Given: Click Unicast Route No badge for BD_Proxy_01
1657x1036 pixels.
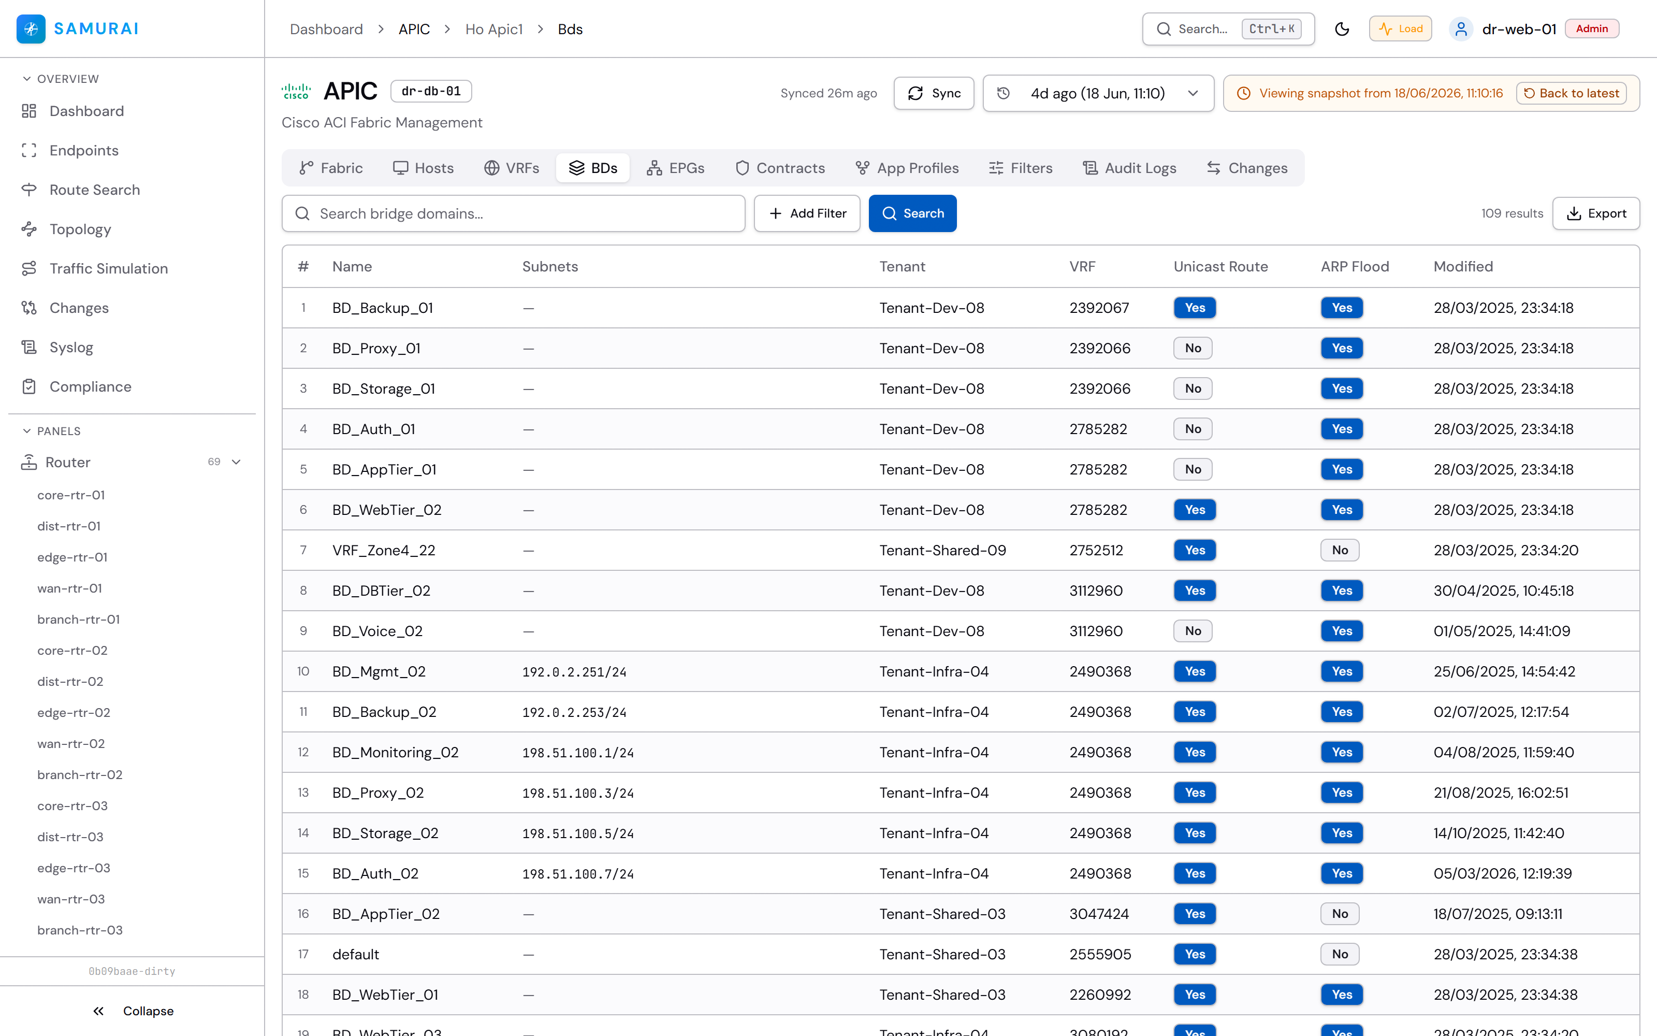Looking at the screenshot, I should click(x=1192, y=348).
